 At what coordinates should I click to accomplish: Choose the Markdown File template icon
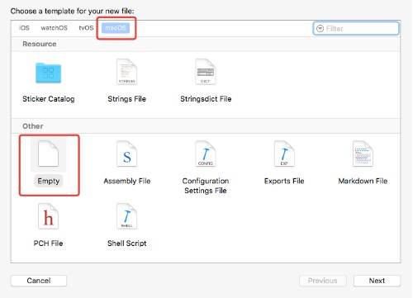point(363,154)
